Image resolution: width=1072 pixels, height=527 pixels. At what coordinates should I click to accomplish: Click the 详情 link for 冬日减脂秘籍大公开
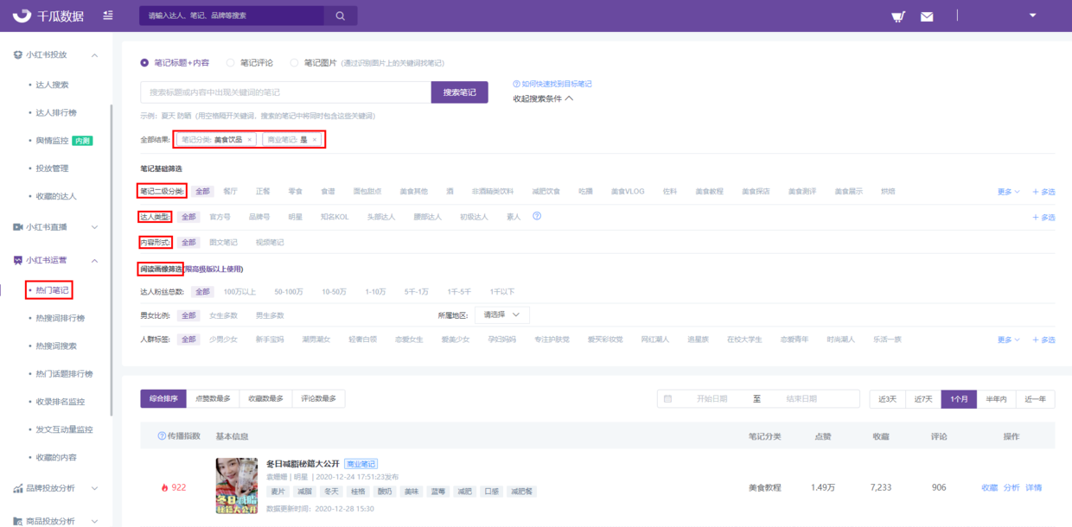(x=1034, y=486)
